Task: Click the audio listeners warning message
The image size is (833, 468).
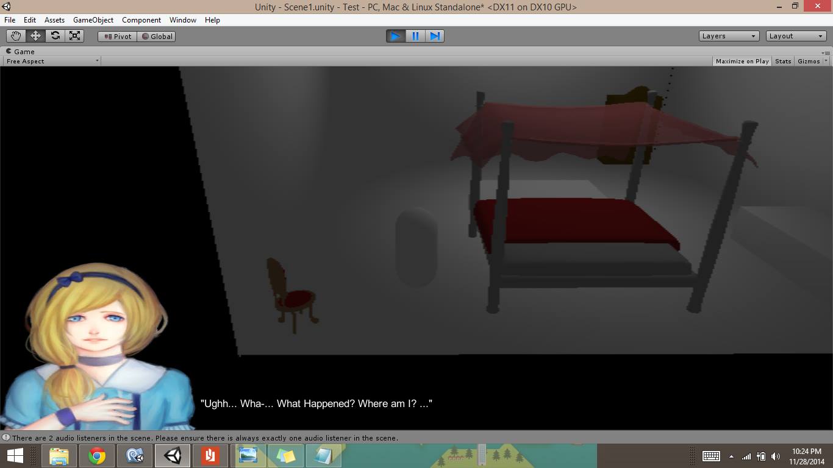Action: click(x=205, y=438)
